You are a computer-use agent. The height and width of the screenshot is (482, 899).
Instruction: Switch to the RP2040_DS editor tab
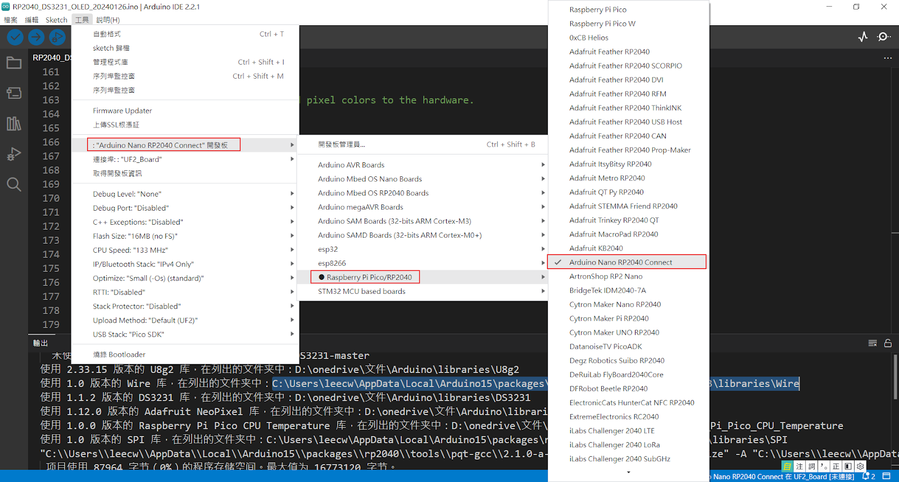(51, 58)
